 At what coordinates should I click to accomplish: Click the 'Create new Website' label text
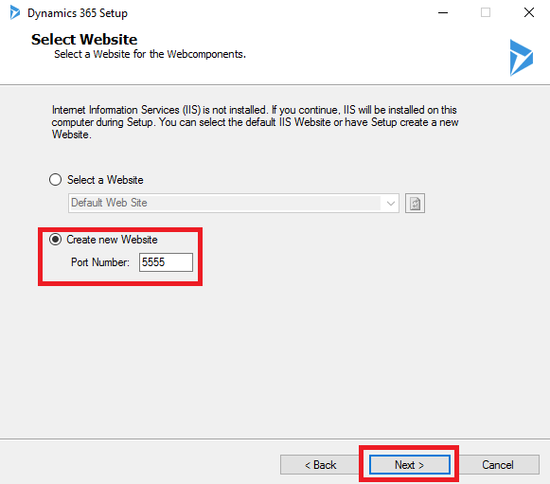click(112, 240)
